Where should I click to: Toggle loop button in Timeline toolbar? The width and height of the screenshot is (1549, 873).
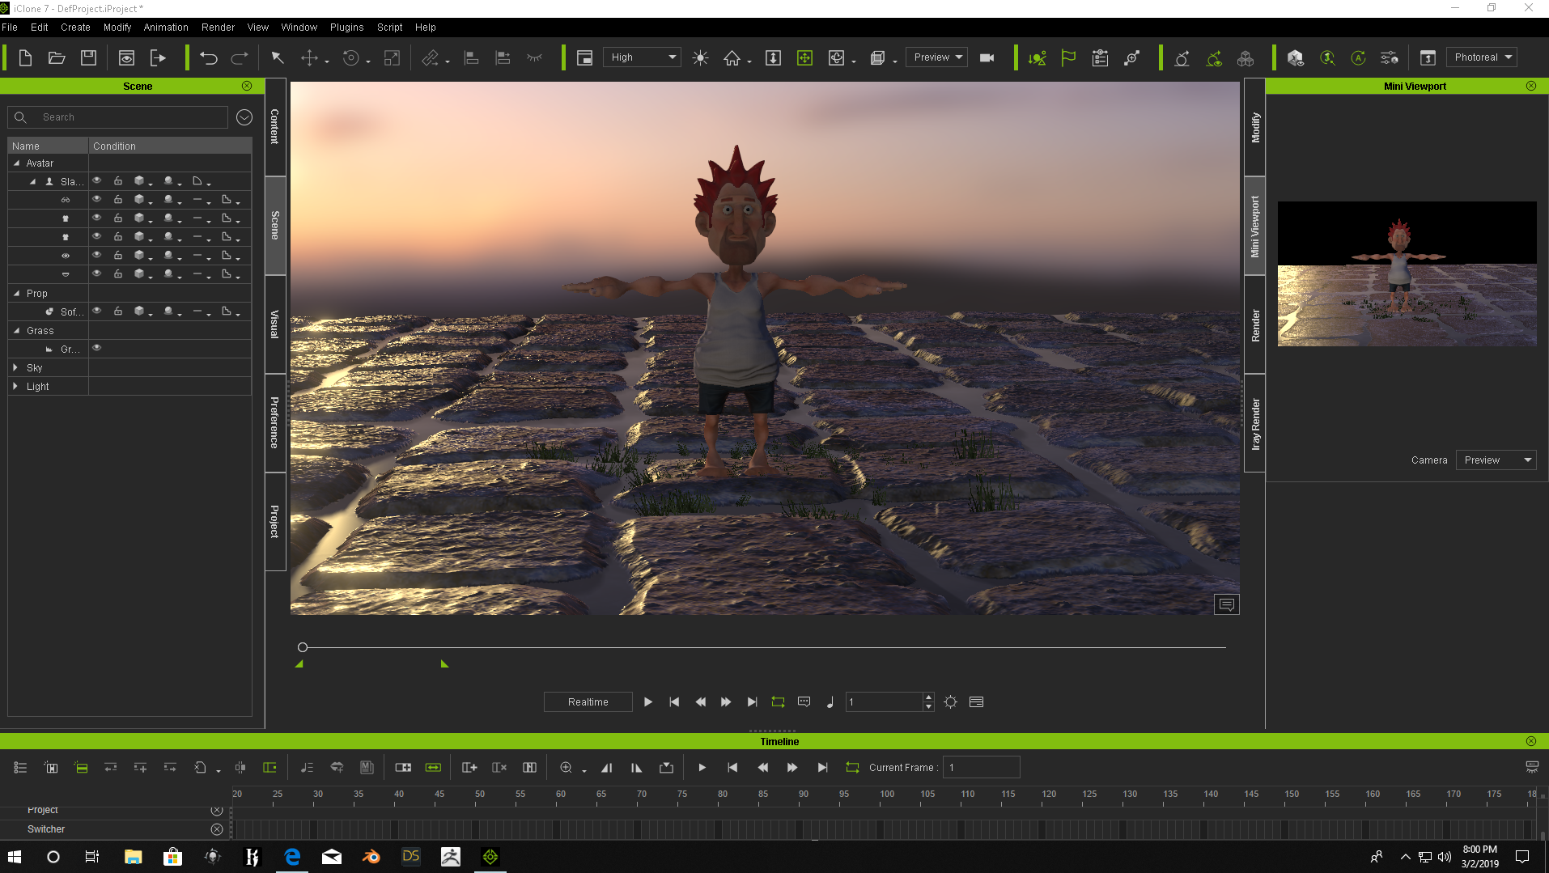click(x=852, y=767)
